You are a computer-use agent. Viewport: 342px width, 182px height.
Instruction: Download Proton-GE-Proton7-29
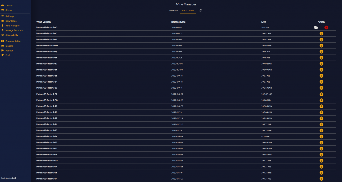pyautogui.click(x=321, y=106)
